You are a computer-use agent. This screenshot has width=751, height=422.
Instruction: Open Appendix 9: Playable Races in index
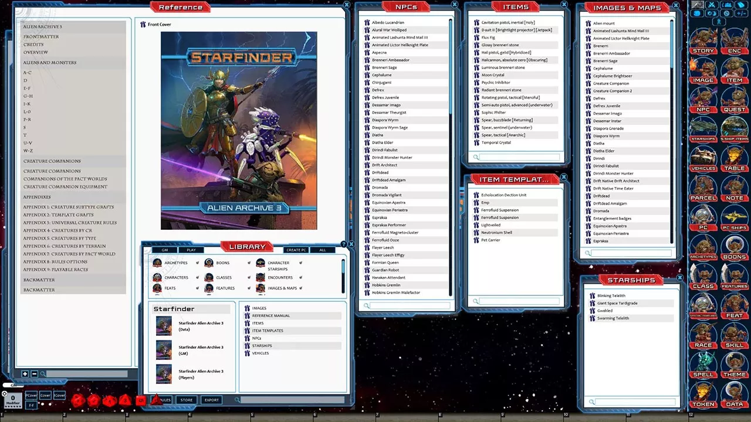[55, 270]
